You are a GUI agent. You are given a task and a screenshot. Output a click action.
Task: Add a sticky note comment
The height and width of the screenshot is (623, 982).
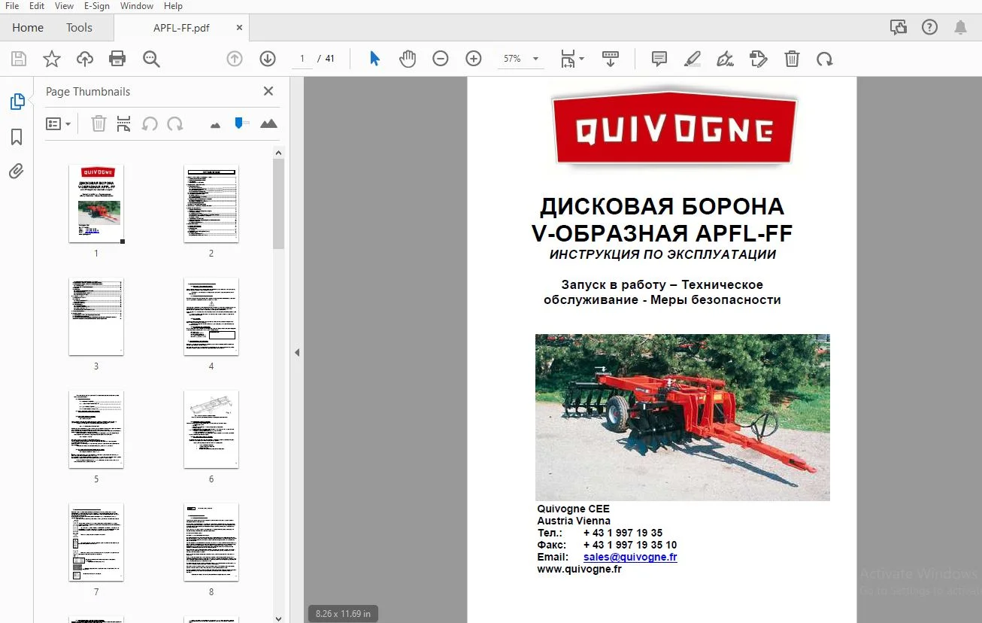click(x=659, y=59)
